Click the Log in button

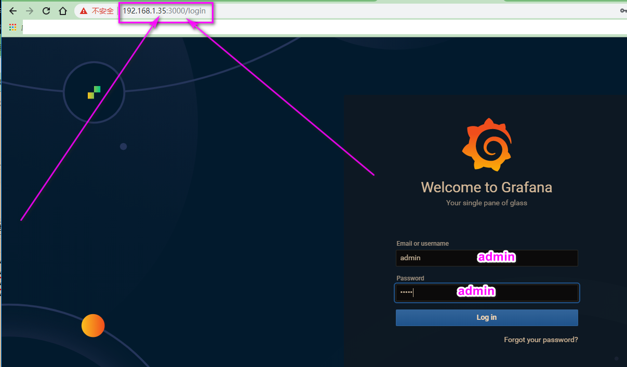487,318
